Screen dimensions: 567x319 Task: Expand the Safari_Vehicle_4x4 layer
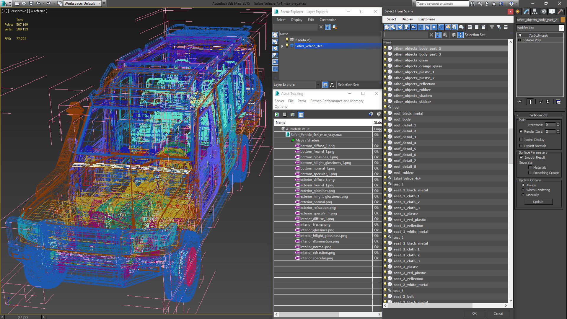point(282,46)
